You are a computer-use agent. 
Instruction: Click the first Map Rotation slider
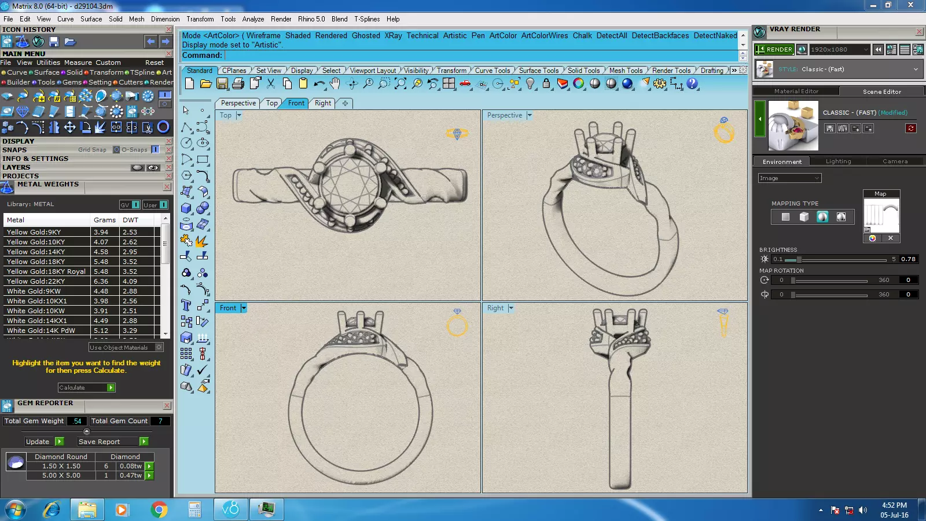[829, 280]
